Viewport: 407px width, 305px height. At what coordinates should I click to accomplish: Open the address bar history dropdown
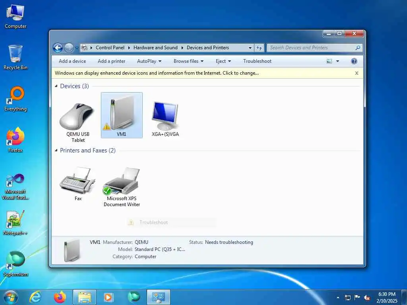pos(250,48)
